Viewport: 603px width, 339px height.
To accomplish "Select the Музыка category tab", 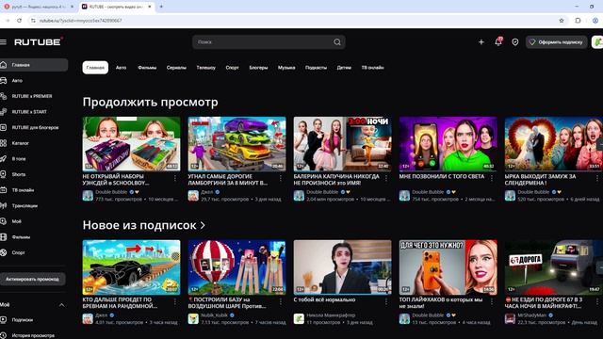I will click(286, 68).
